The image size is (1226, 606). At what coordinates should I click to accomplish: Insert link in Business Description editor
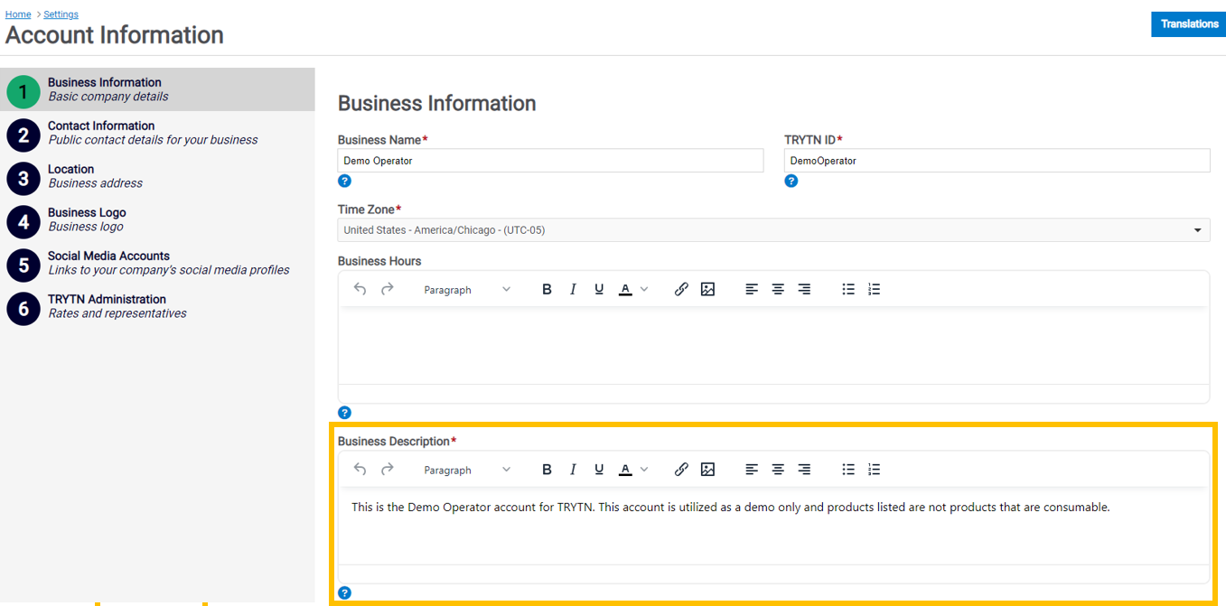click(x=681, y=469)
